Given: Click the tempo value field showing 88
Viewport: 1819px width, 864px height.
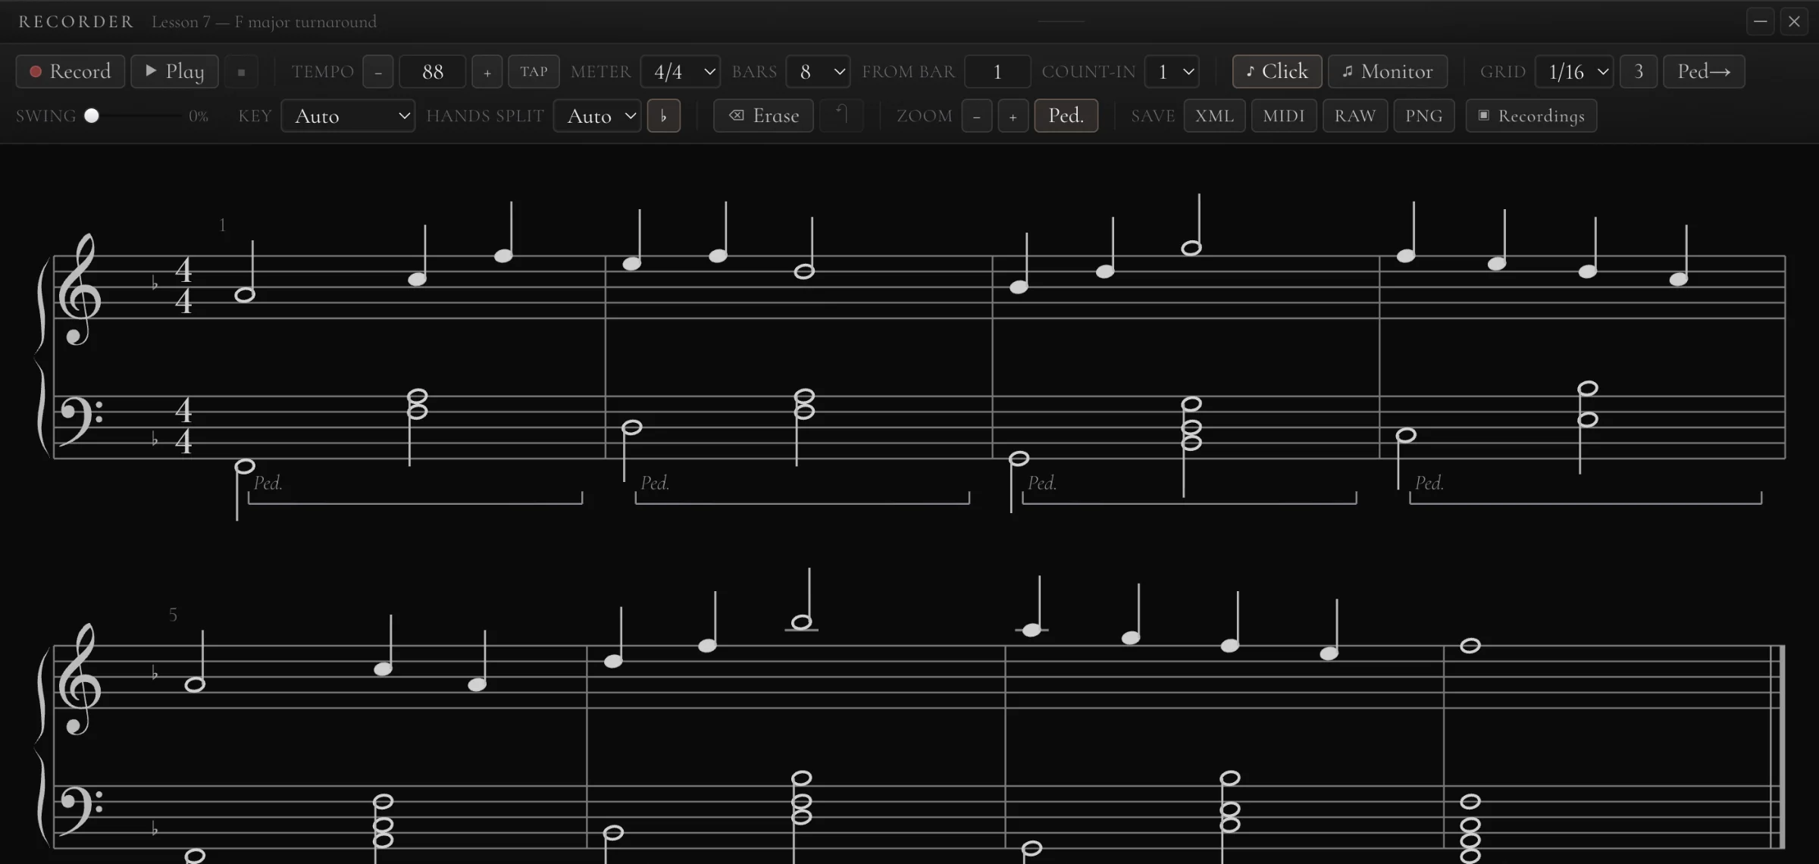Looking at the screenshot, I should pyautogui.click(x=432, y=71).
